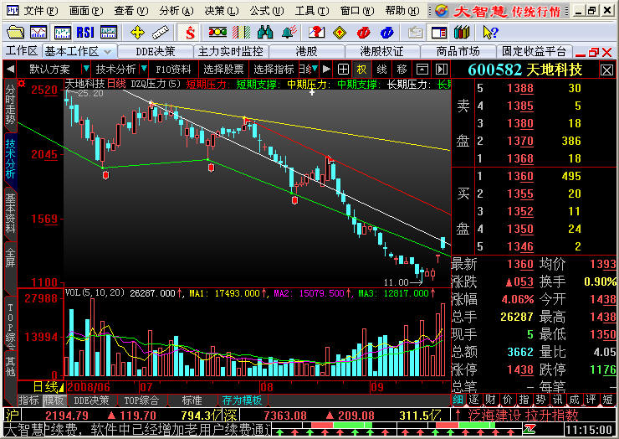Click the 存为模板 save template button

(242, 400)
